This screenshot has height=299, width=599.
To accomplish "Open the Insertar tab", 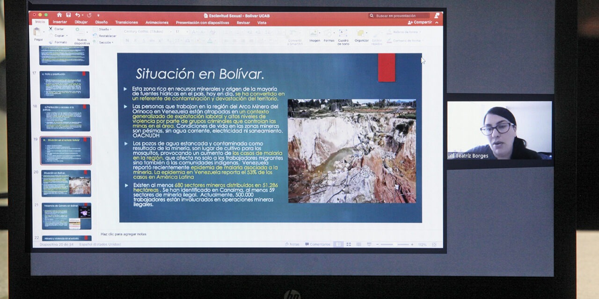I will click(60, 22).
